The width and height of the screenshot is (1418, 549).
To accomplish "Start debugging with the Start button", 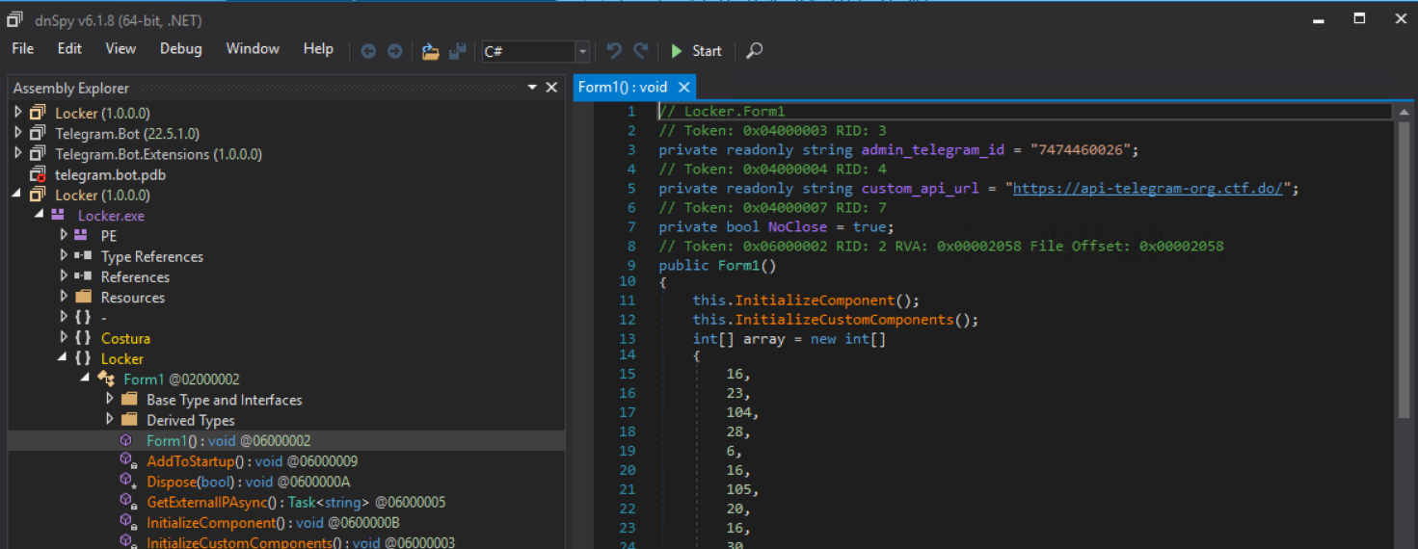I will click(x=696, y=51).
